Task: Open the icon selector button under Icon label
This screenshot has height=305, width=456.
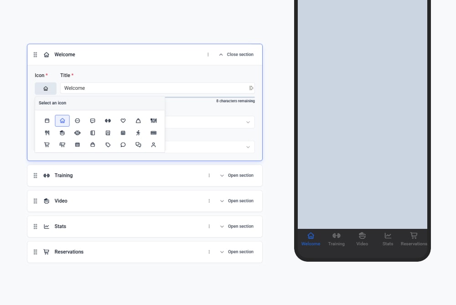Action: coord(46,88)
